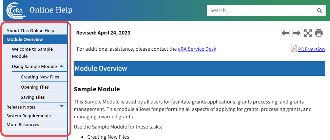Click the search magnifier icon

coord(319,10)
